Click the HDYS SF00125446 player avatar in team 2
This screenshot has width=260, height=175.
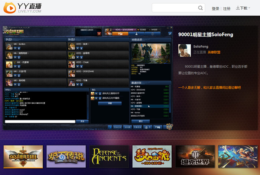point(72,74)
